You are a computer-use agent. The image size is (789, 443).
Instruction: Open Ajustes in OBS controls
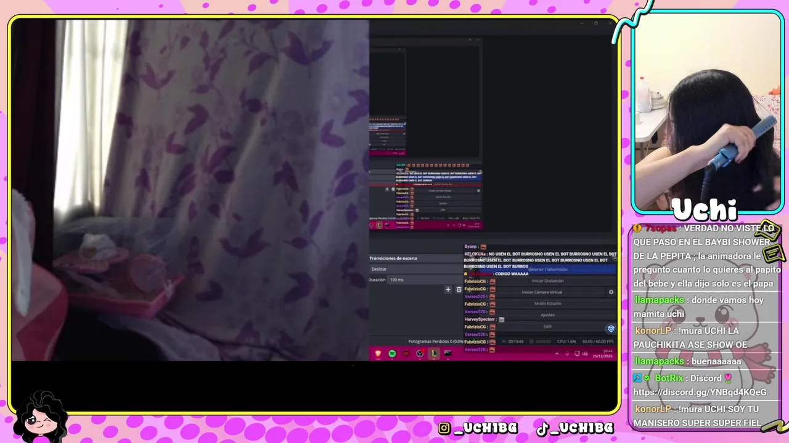(x=548, y=315)
